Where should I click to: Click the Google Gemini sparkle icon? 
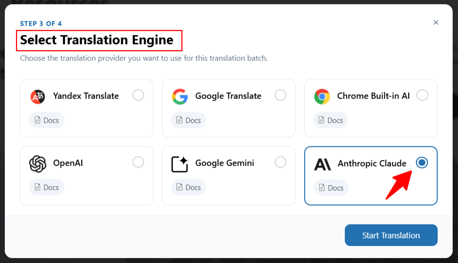click(179, 164)
